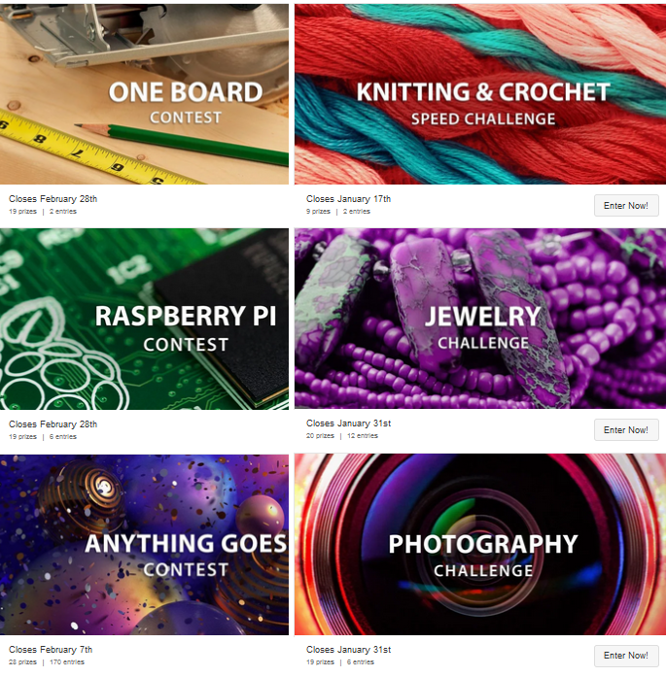The width and height of the screenshot is (666, 677).
Task: Open the Anything Goes Contest banner
Action: pos(144,545)
